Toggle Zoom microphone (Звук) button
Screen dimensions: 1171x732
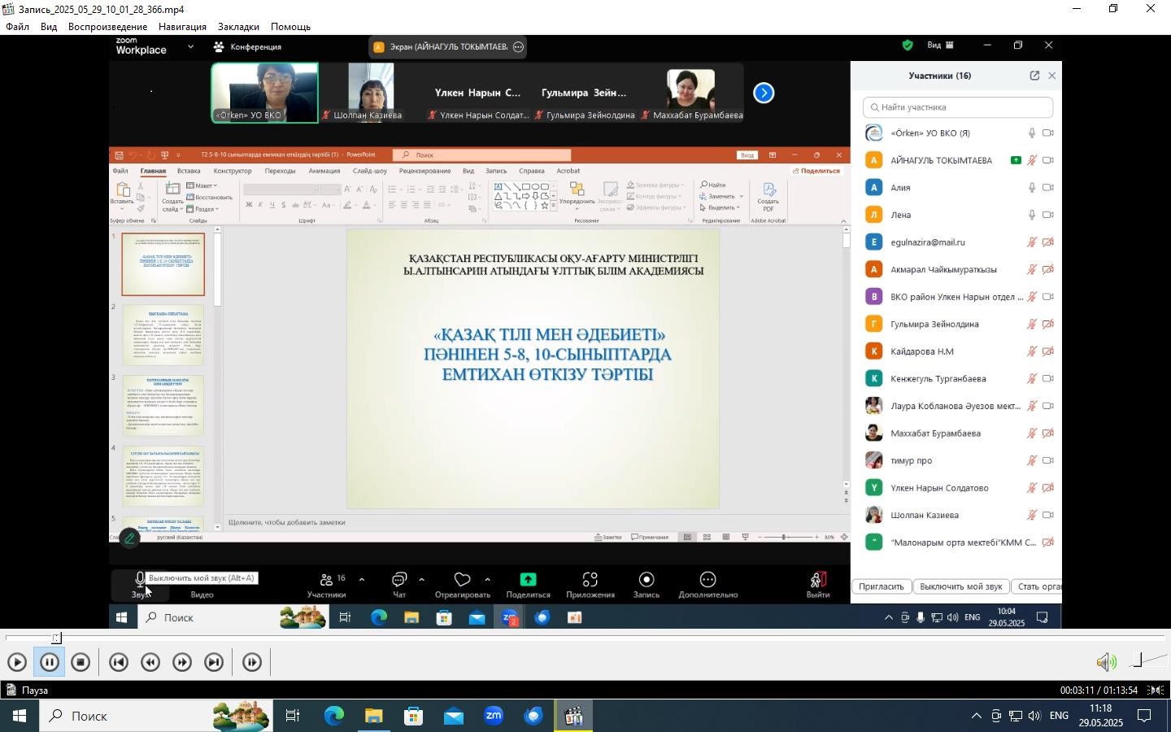tap(140, 581)
